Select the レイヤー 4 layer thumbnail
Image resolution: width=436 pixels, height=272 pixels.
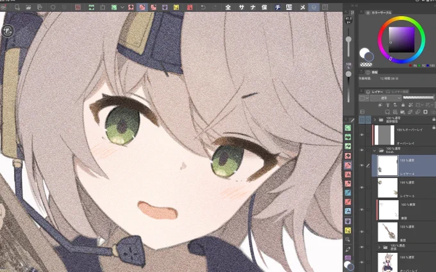pos(388,165)
